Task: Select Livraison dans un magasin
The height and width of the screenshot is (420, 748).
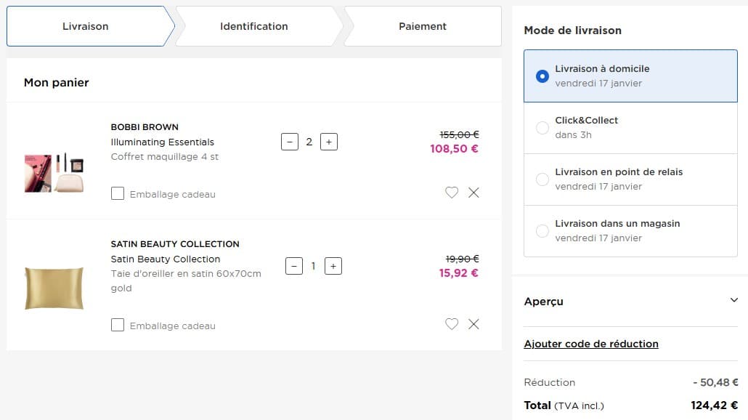Action: coord(540,230)
